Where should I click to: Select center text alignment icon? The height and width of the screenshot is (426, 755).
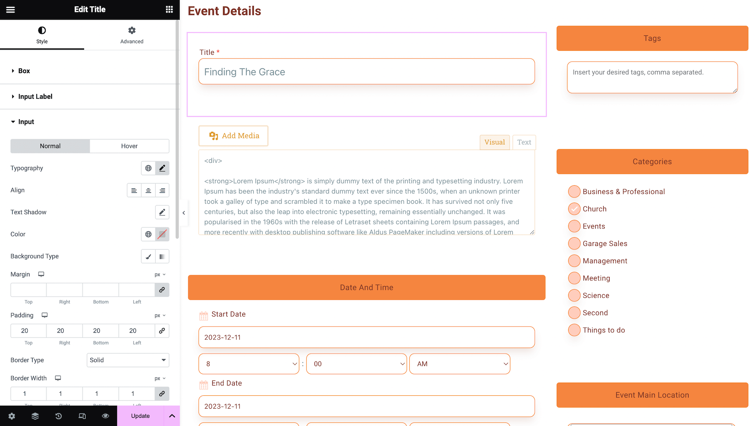click(148, 190)
